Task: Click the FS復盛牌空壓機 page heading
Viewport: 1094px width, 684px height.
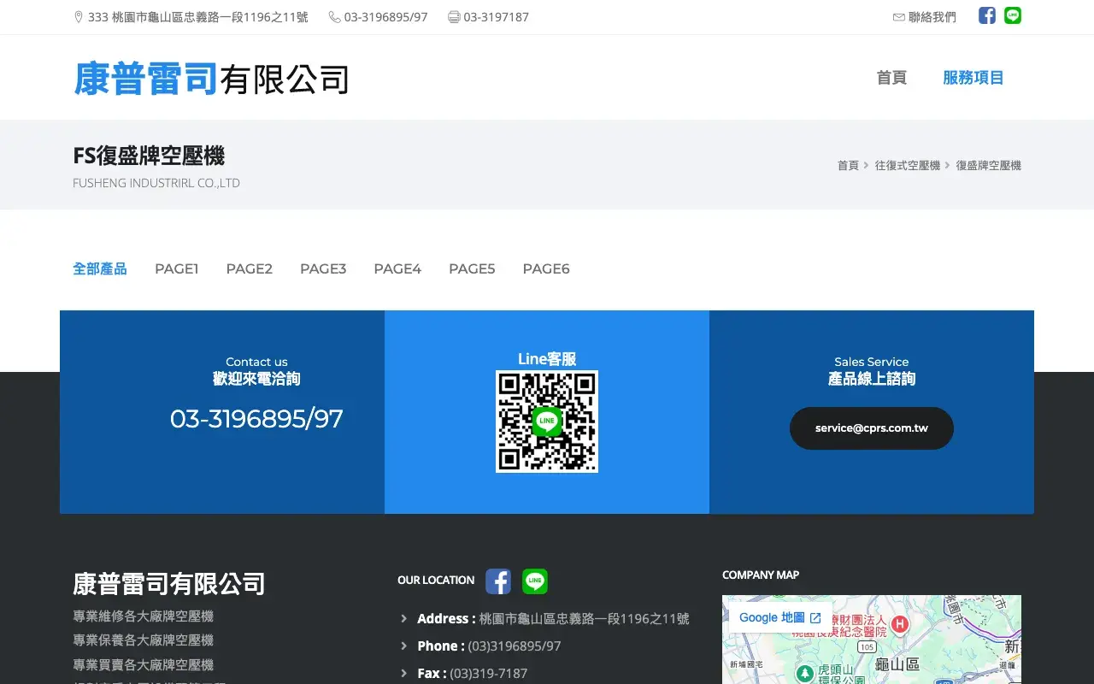Action: coord(149,156)
